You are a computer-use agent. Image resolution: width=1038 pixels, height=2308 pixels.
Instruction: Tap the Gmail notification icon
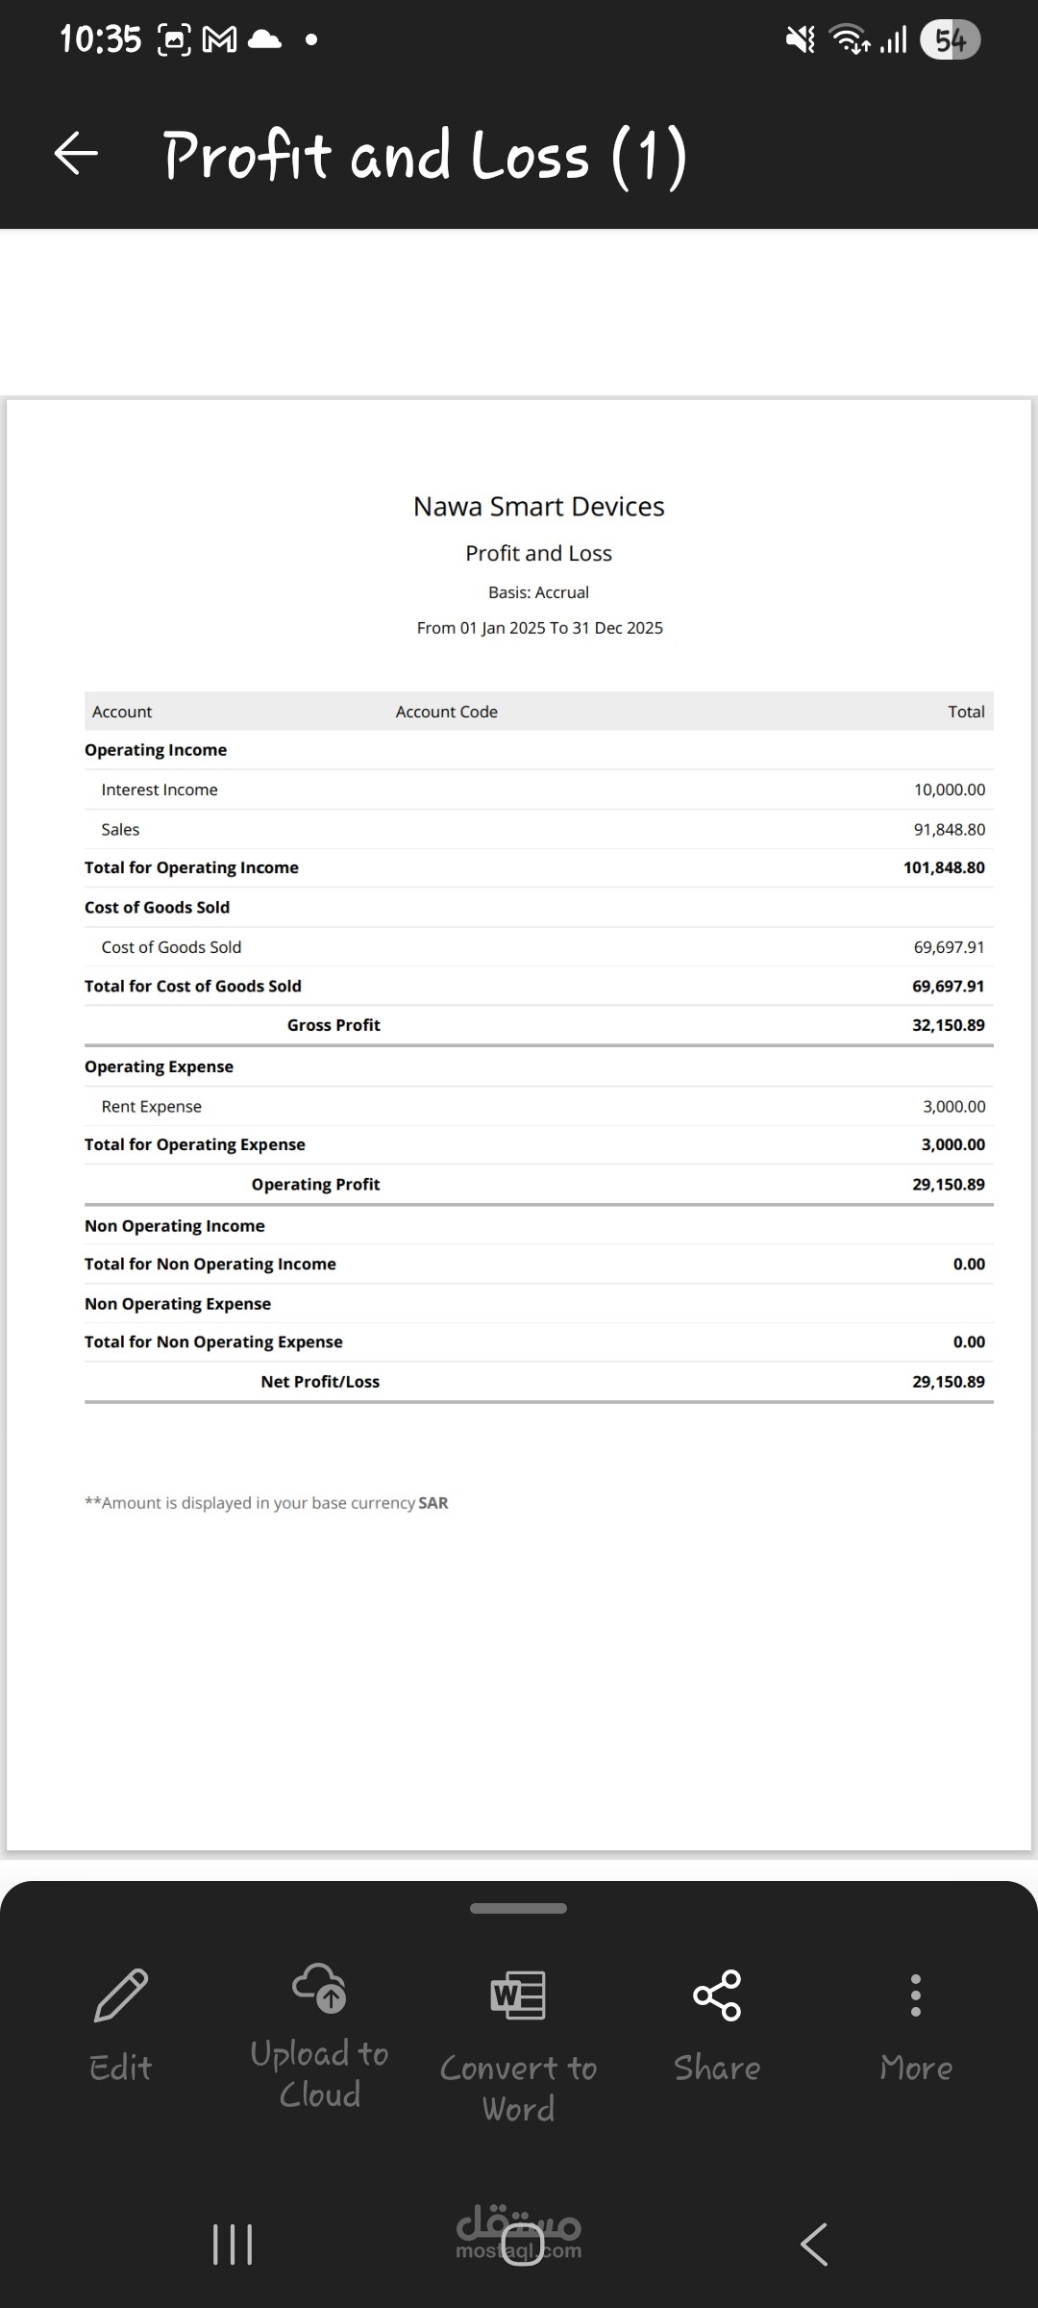point(220,39)
